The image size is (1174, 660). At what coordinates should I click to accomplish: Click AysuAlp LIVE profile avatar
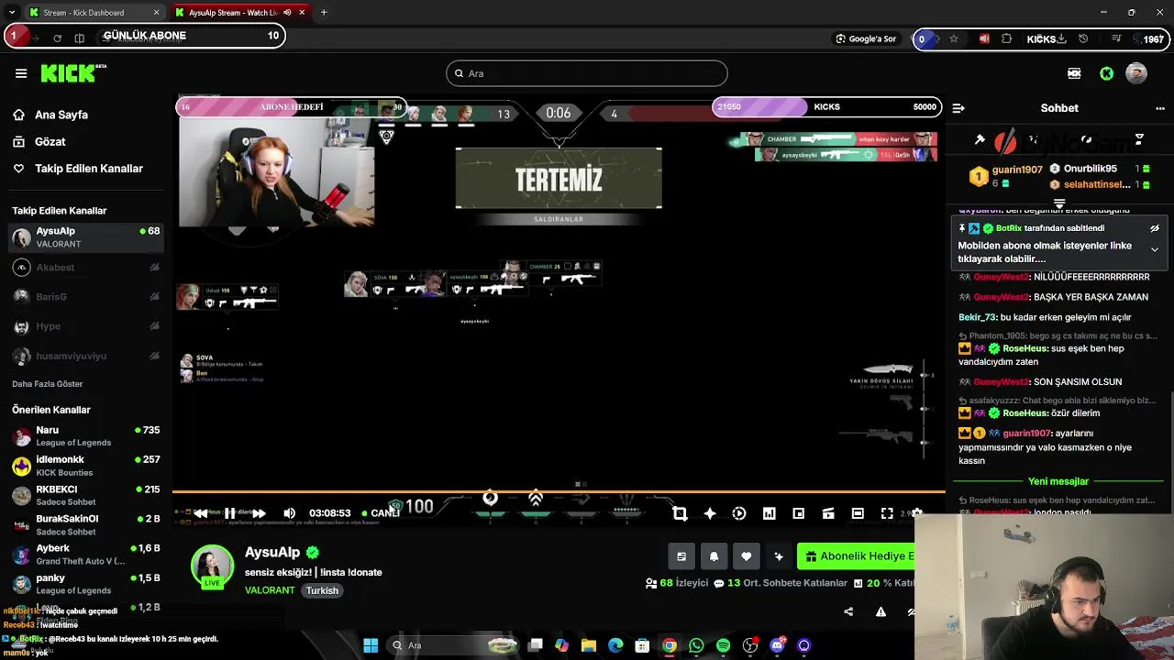(212, 567)
